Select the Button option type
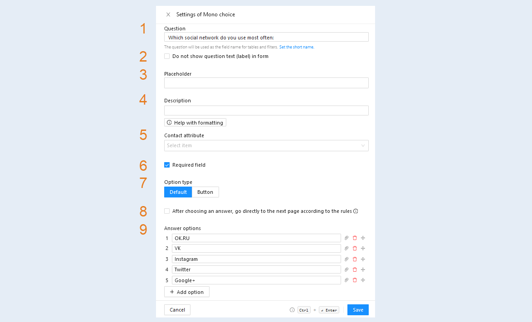 coord(205,192)
